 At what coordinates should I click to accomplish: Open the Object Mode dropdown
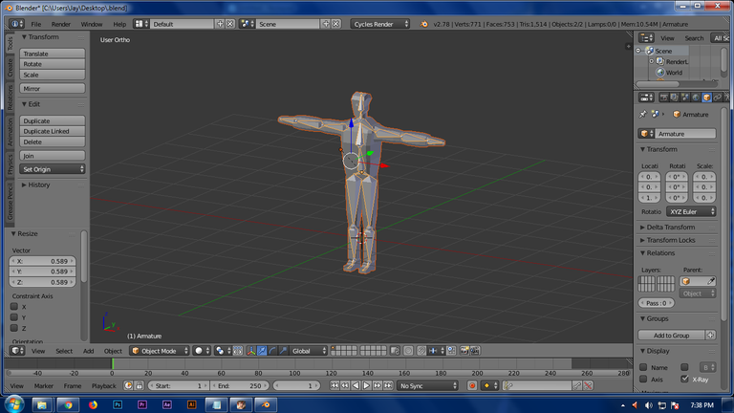click(x=160, y=351)
